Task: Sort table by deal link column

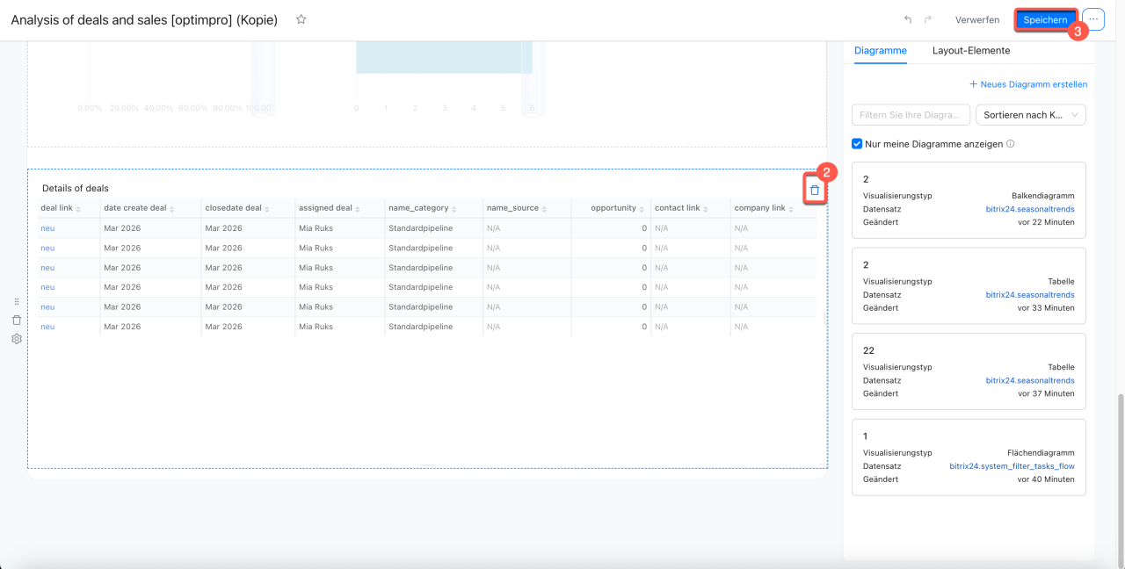Action: pyautogui.click(x=58, y=208)
